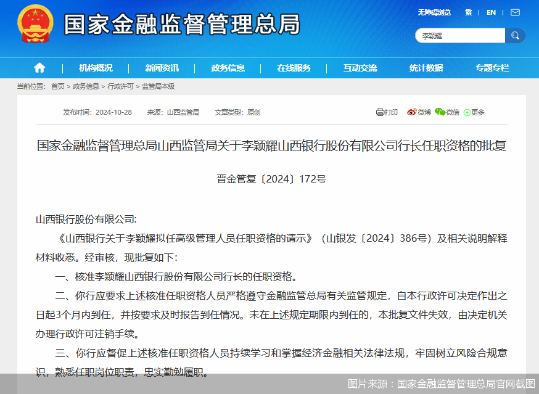539x394 pixels.
Task: Open the envelope mail icon at top right
Action: [515, 12]
